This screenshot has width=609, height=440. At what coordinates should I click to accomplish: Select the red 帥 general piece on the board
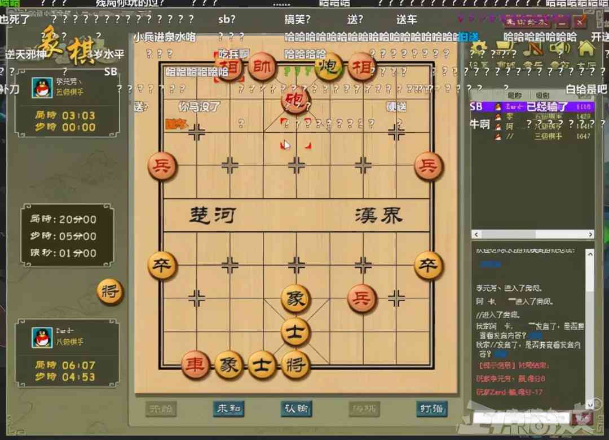coord(261,66)
